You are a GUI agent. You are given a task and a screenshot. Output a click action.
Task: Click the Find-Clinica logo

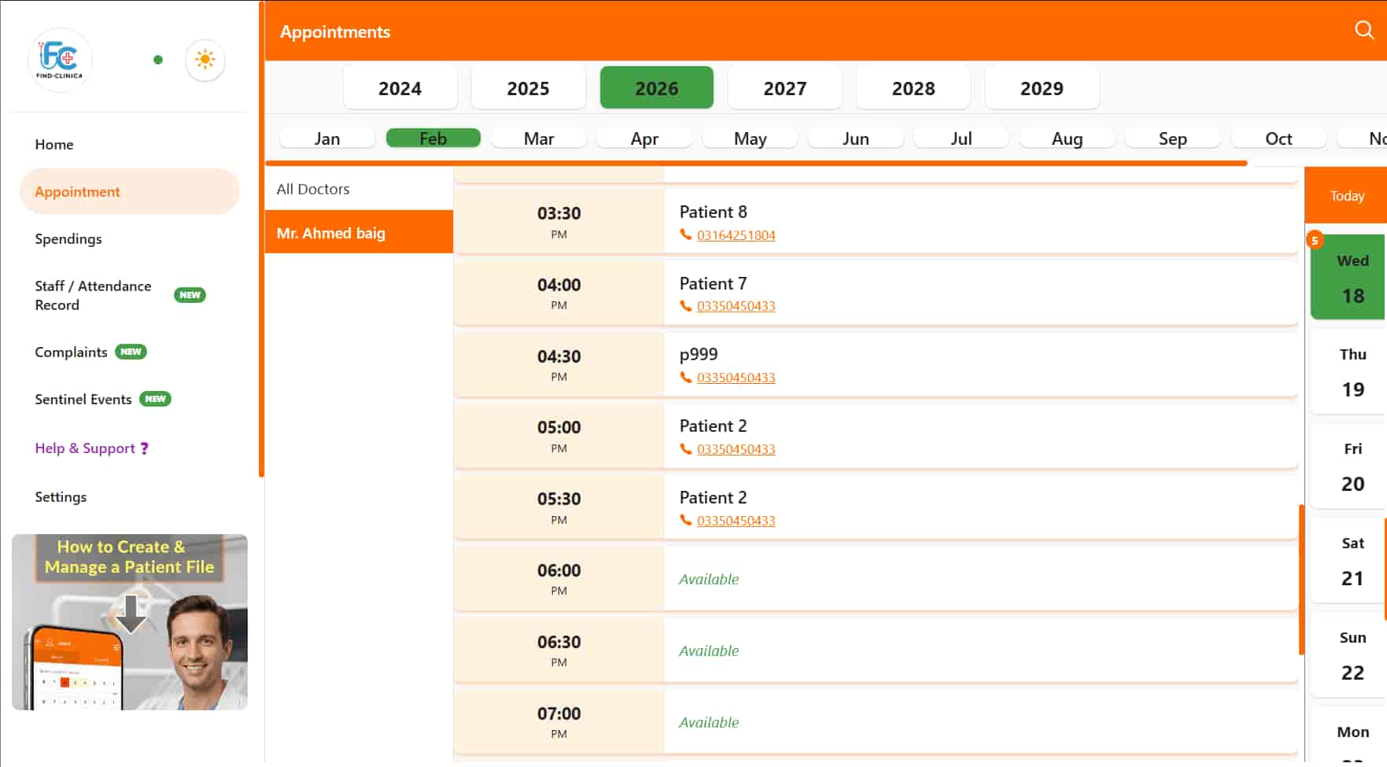click(x=60, y=60)
